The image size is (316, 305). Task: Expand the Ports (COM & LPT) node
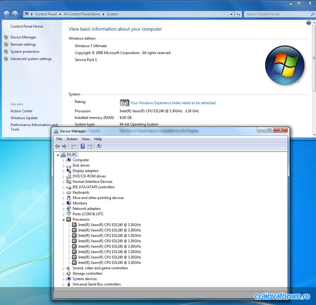[63, 214]
